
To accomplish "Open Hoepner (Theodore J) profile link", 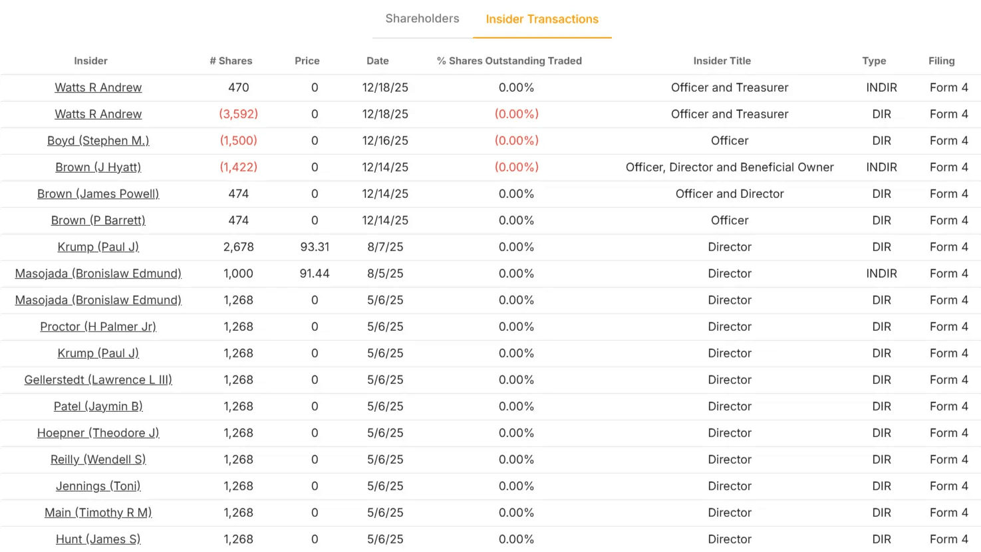I will (x=98, y=433).
